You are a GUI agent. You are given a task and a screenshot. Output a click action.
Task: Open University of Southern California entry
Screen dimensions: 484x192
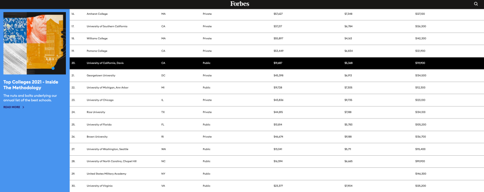pyautogui.click(x=107, y=26)
